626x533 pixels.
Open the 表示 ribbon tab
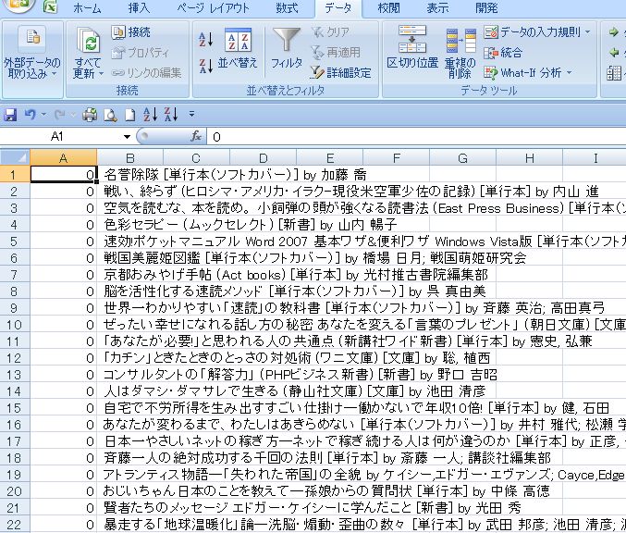point(437,8)
